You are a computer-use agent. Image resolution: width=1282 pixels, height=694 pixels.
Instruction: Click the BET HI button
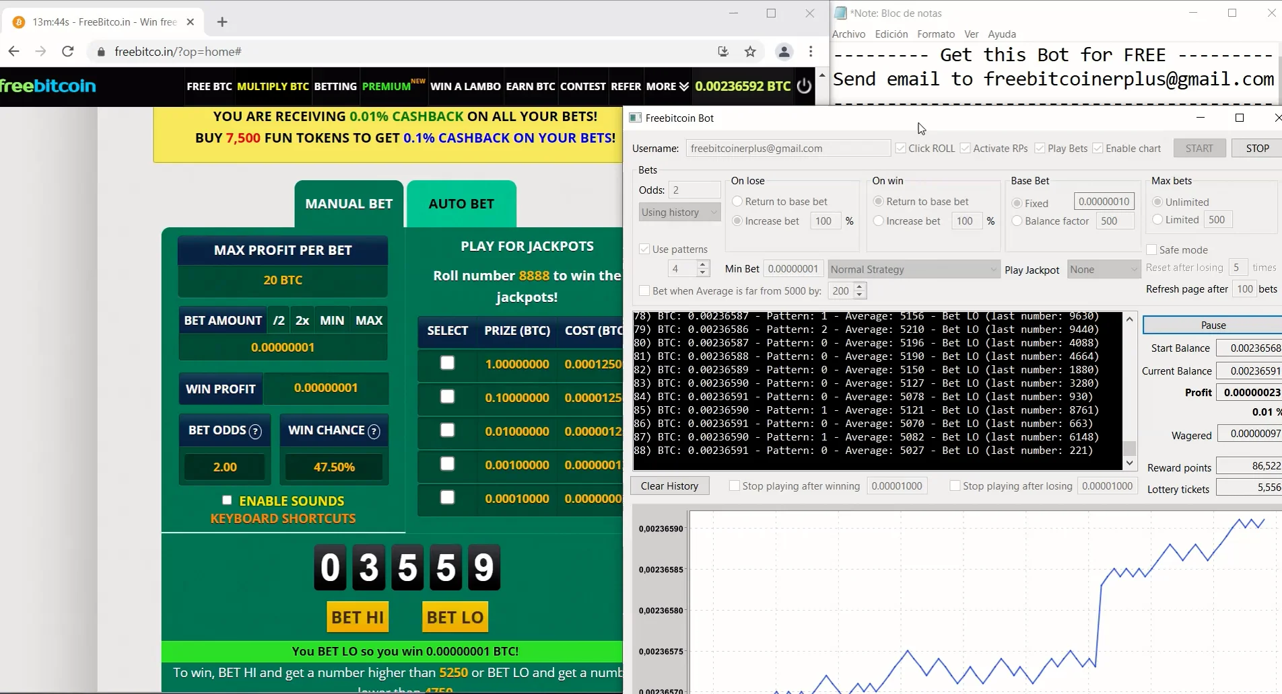pyautogui.click(x=358, y=616)
